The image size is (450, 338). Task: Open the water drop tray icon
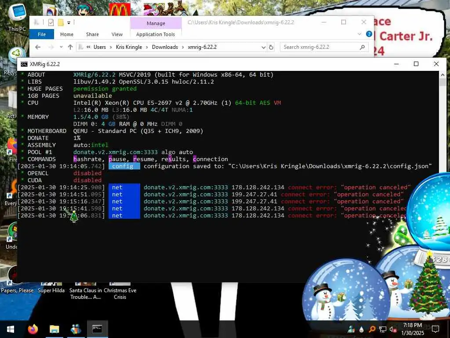361,329
